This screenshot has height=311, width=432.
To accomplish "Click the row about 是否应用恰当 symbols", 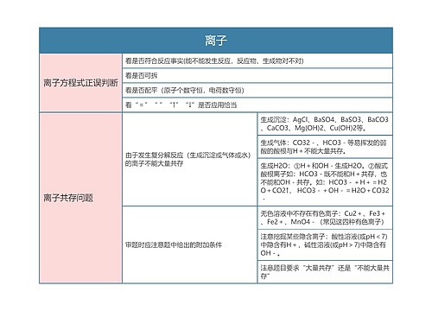I will pyautogui.click(x=257, y=105).
